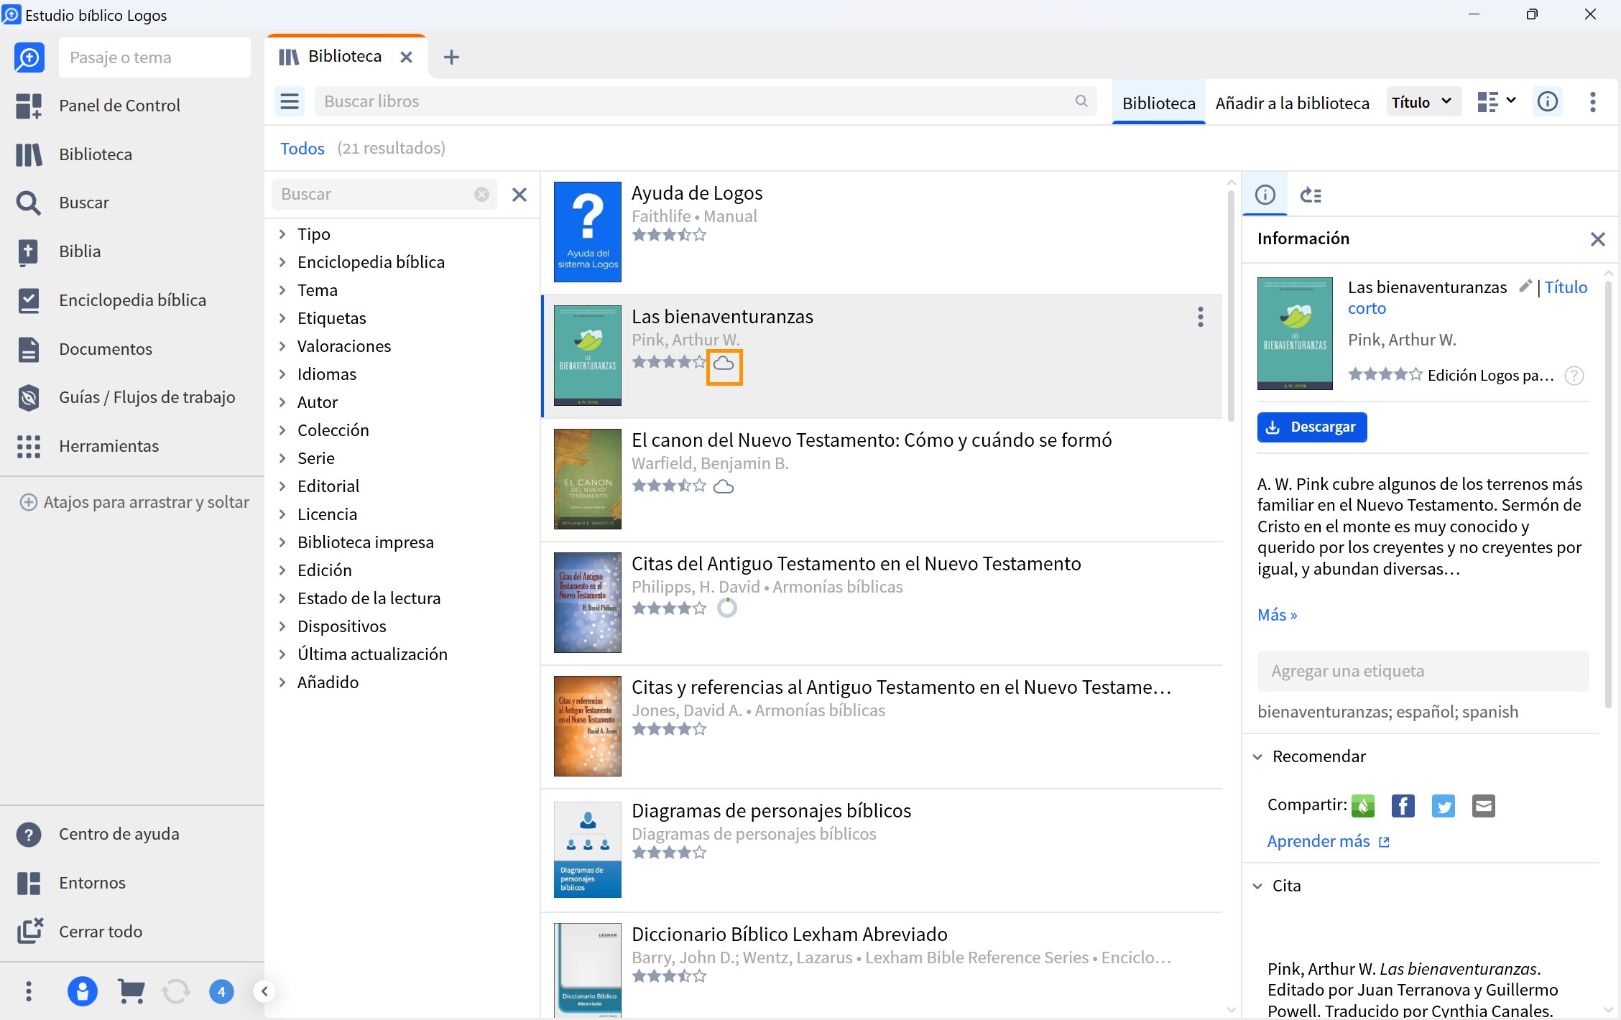Toggle the information panel button in toolbar
The height and width of the screenshot is (1020, 1621).
click(1548, 102)
